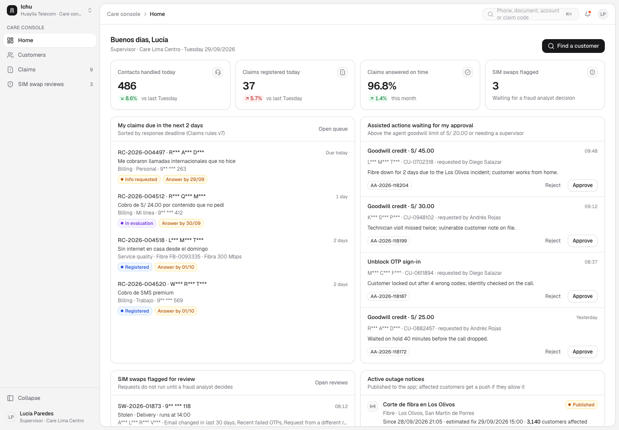Click document icon on Claims registered card

point(343,72)
